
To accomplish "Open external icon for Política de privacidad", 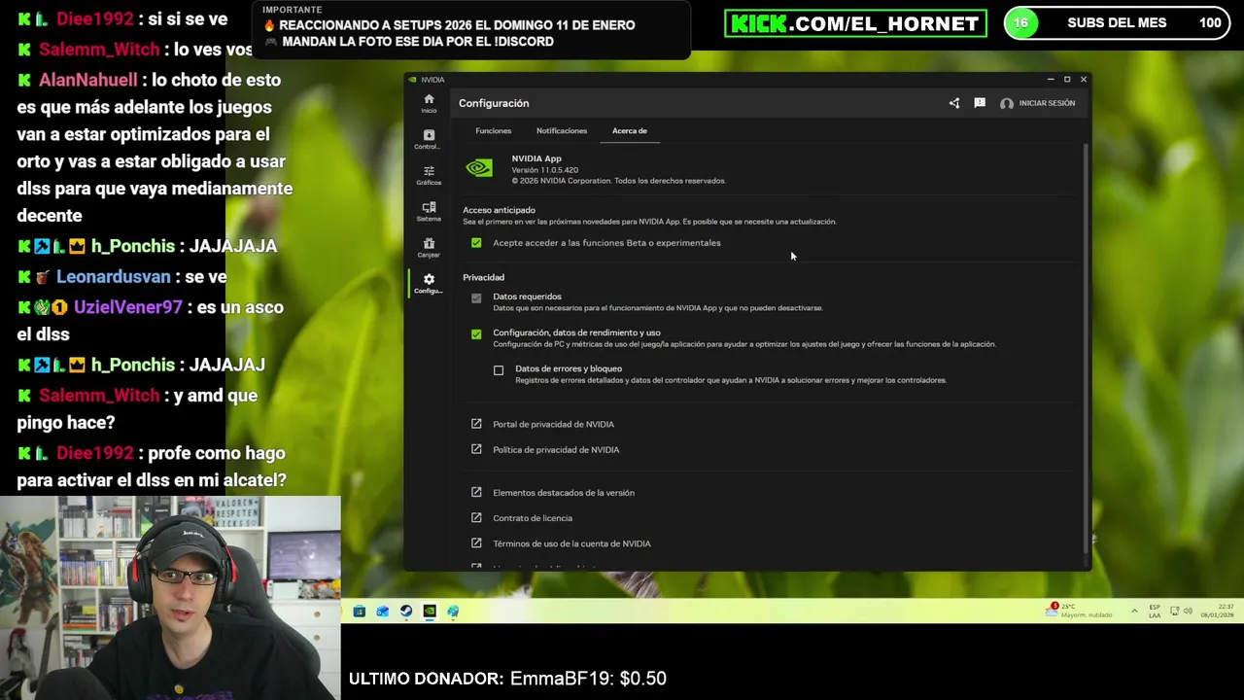I will [x=476, y=449].
